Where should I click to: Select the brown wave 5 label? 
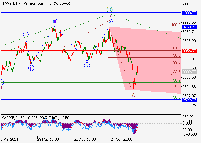[x=109, y=16]
